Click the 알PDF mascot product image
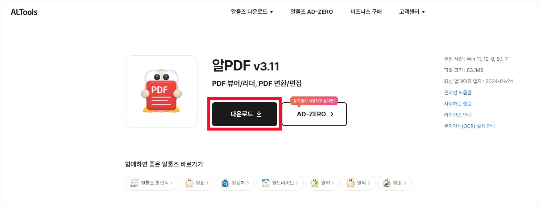The height and width of the screenshot is (207, 539). click(161, 91)
